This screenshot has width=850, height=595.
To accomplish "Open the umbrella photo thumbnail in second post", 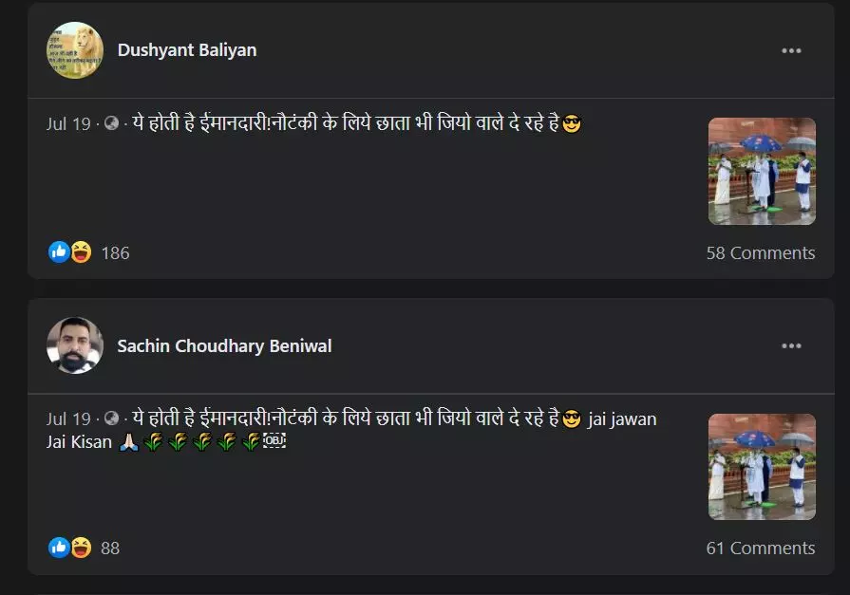I will pyautogui.click(x=762, y=467).
